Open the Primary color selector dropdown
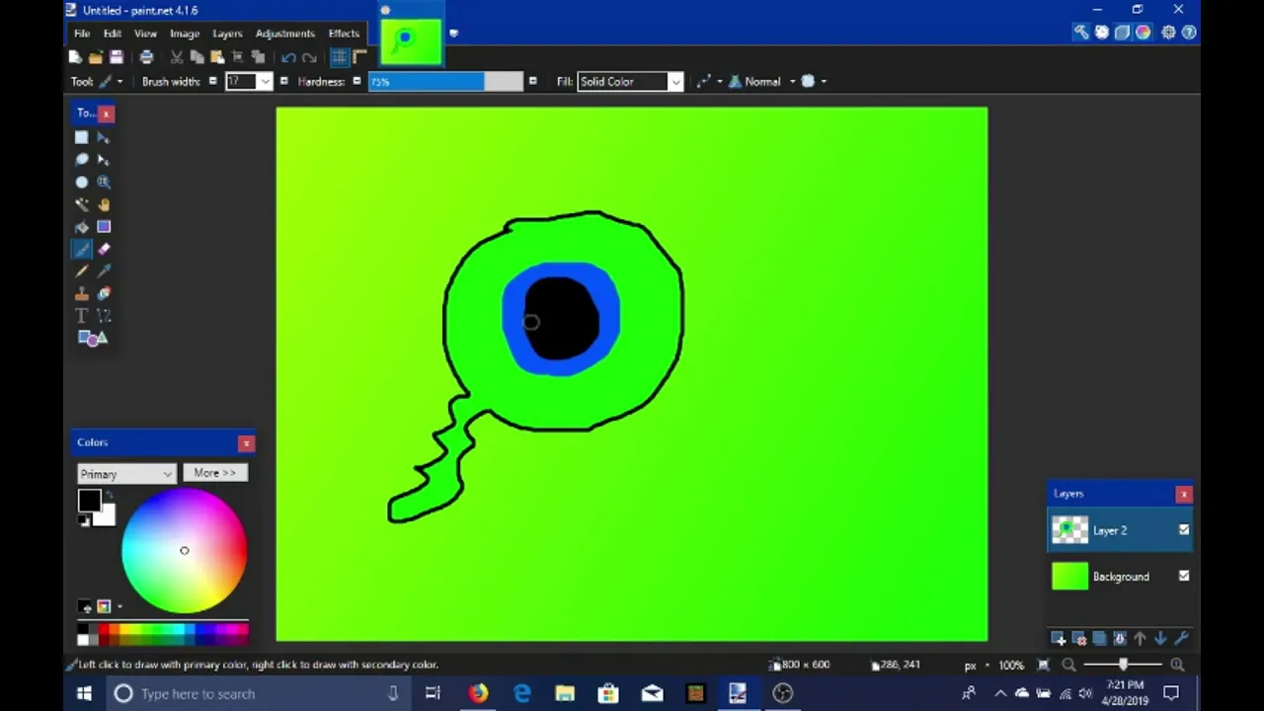 coord(126,474)
